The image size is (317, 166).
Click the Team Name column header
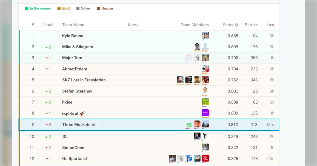[73, 25]
